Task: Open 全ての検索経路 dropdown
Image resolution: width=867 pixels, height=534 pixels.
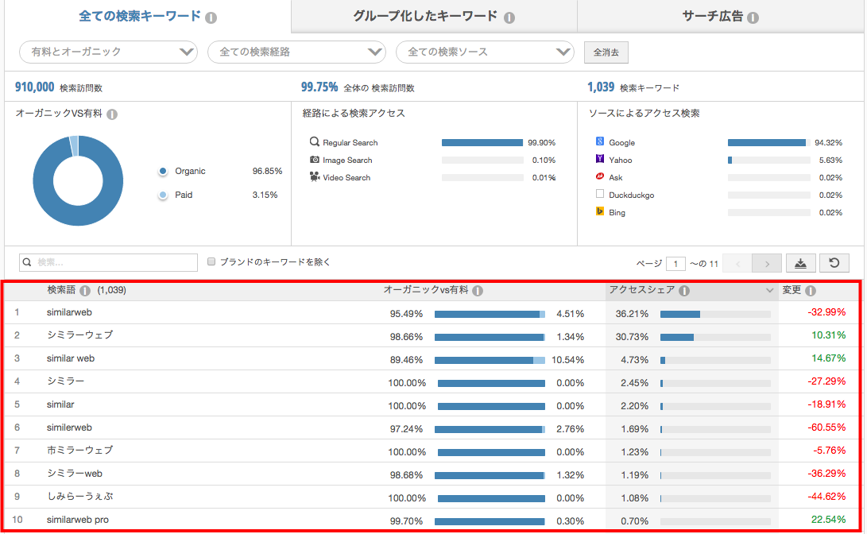Action: [x=296, y=52]
